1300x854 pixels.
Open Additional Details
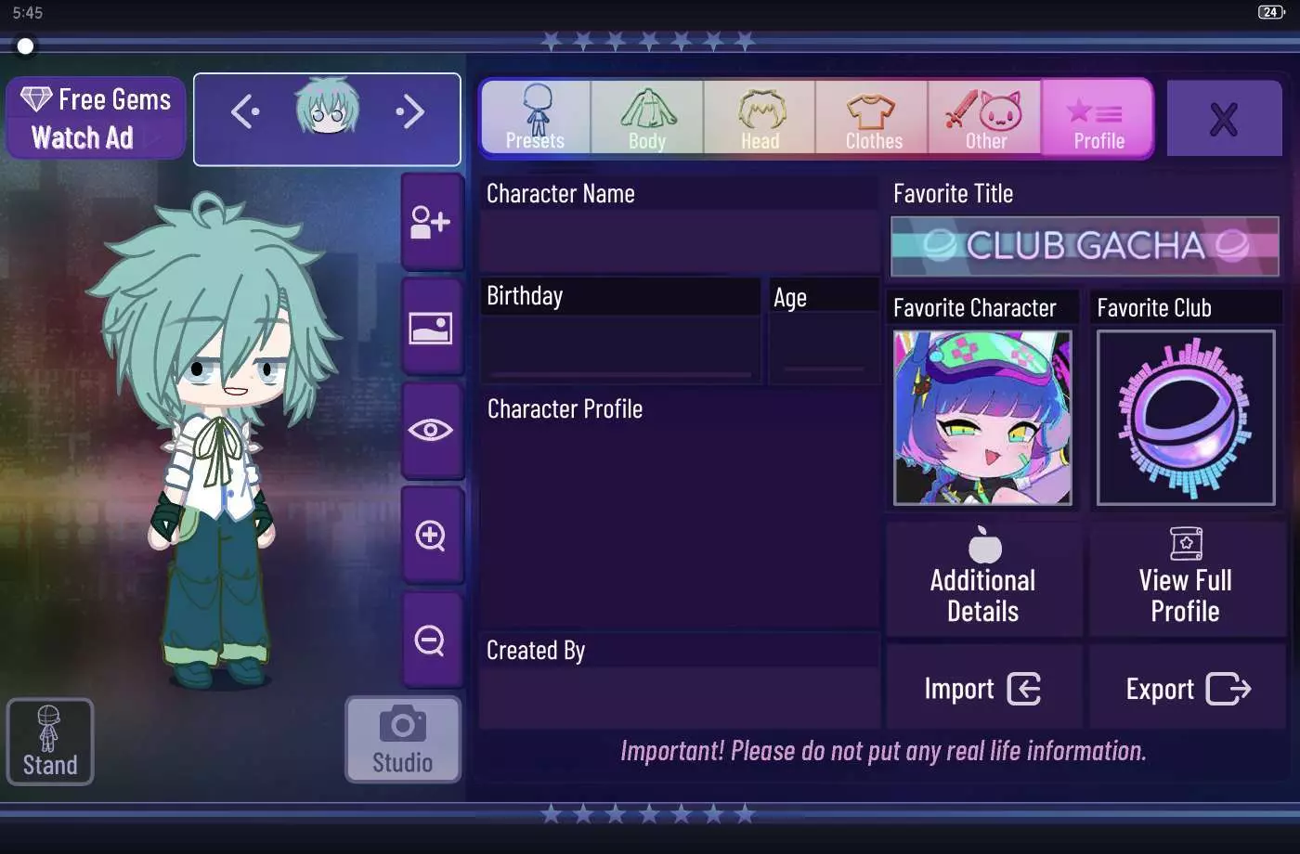[x=984, y=579]
